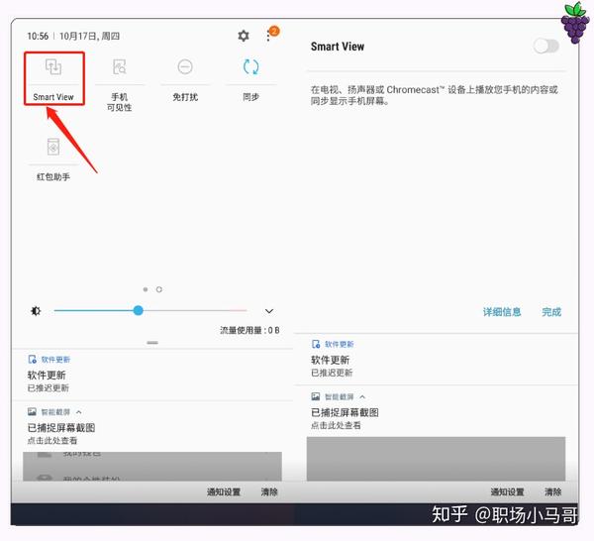Open 通知设置 in the left panel

pos(224,492)
